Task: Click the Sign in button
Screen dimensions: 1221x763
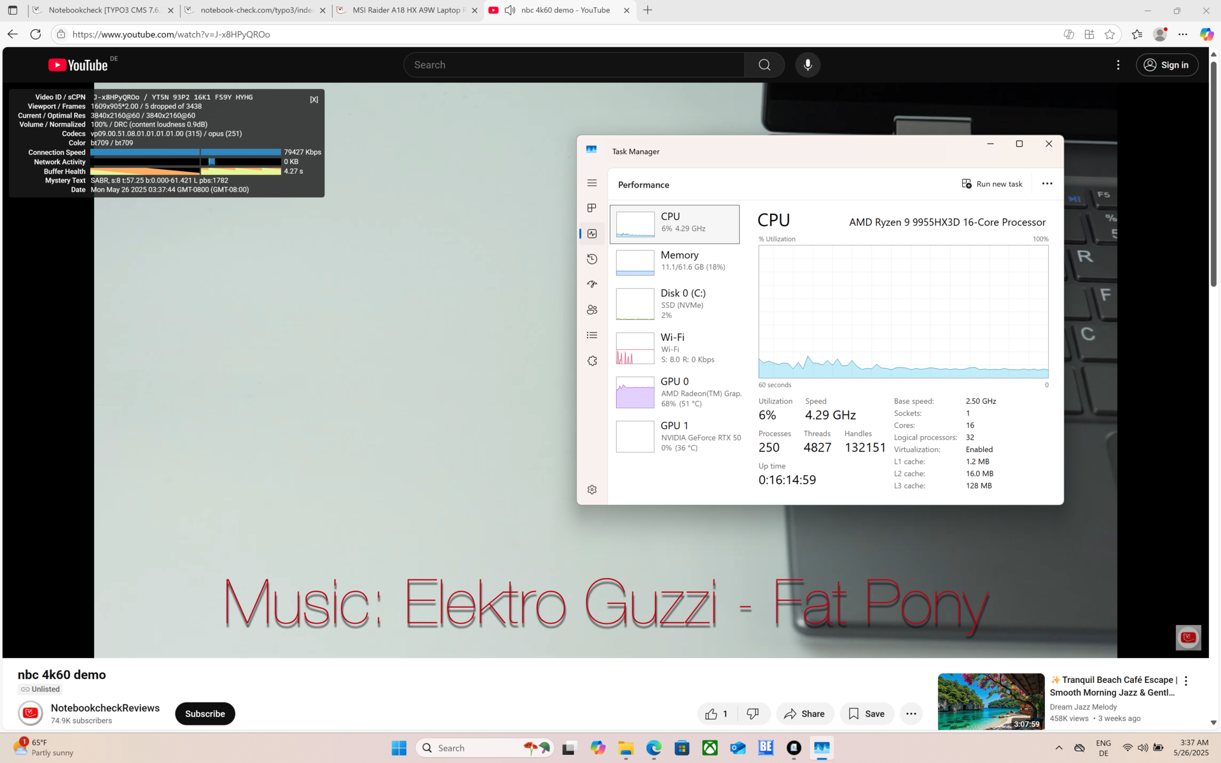Action: tap(1167, 65)
